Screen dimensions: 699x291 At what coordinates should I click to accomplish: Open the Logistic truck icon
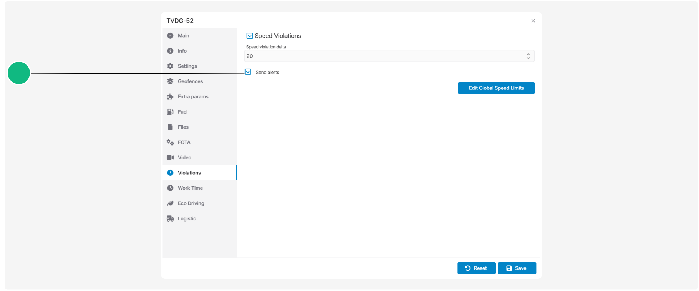170,218
